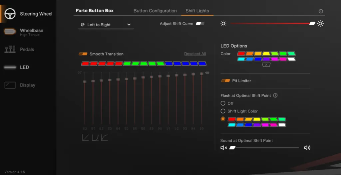Toggle the Adjust Shift Curve switch
Image resolution: width=341 pixels, height=175 pixels.
point(200,24)
